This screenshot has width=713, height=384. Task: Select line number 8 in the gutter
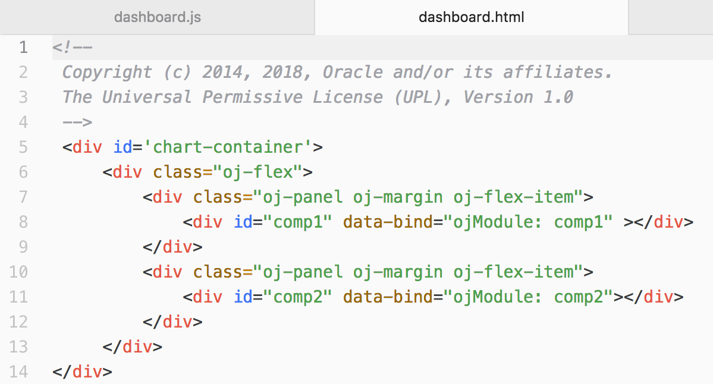tap(23, 222)
